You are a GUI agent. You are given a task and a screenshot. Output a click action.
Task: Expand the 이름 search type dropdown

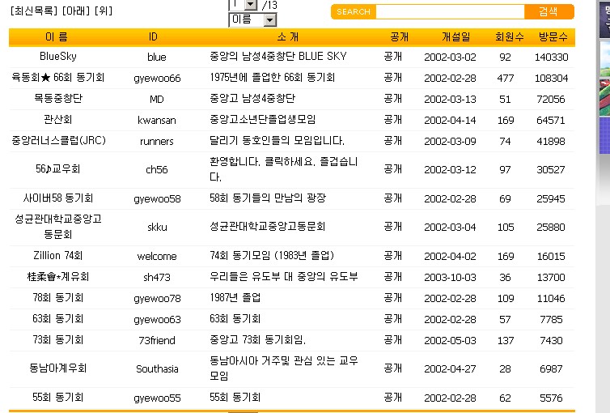(270, 19)
